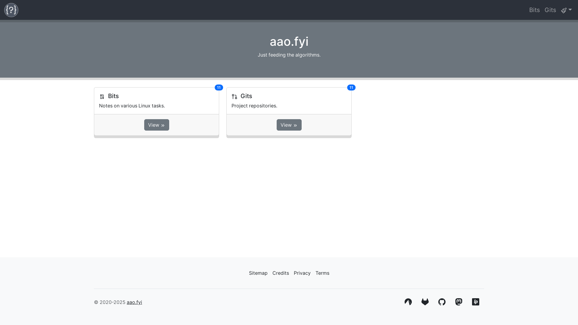Open the GitLab fox icon link
Screen dimensions: 578x325
425,302
